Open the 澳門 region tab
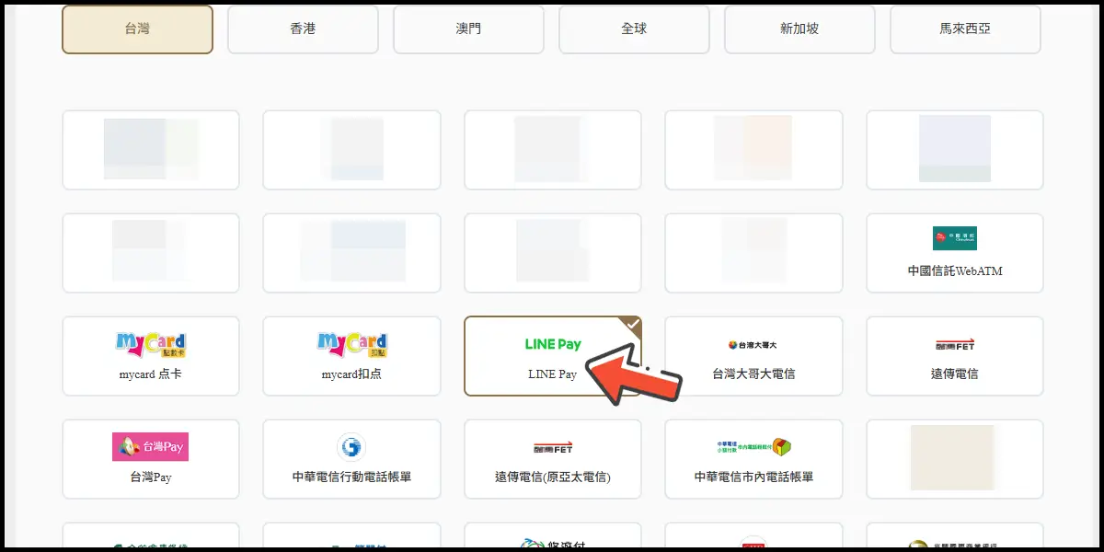Image resolution: width=1104 pixels, height=552 pixels. tap(468, 29)
